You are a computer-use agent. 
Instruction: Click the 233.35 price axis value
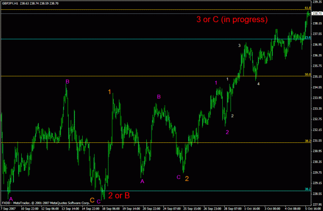pos(317,108)
